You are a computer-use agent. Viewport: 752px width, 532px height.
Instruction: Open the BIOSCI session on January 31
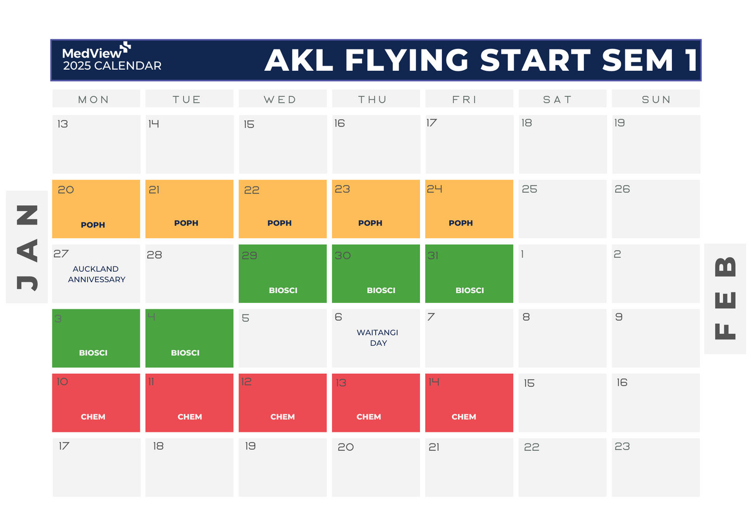(x=469, y=274)
